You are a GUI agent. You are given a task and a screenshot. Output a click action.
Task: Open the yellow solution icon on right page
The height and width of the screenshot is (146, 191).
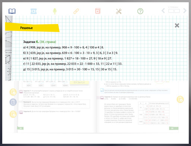click(x=180, y=99)
